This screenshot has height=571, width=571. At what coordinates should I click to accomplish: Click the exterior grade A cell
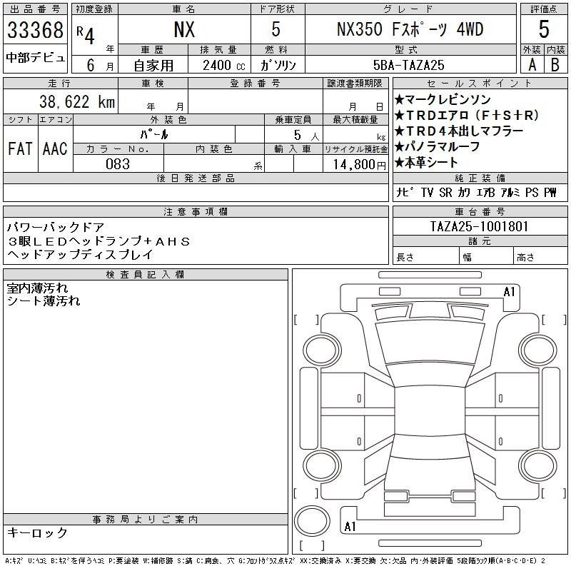tap(531, 64)
